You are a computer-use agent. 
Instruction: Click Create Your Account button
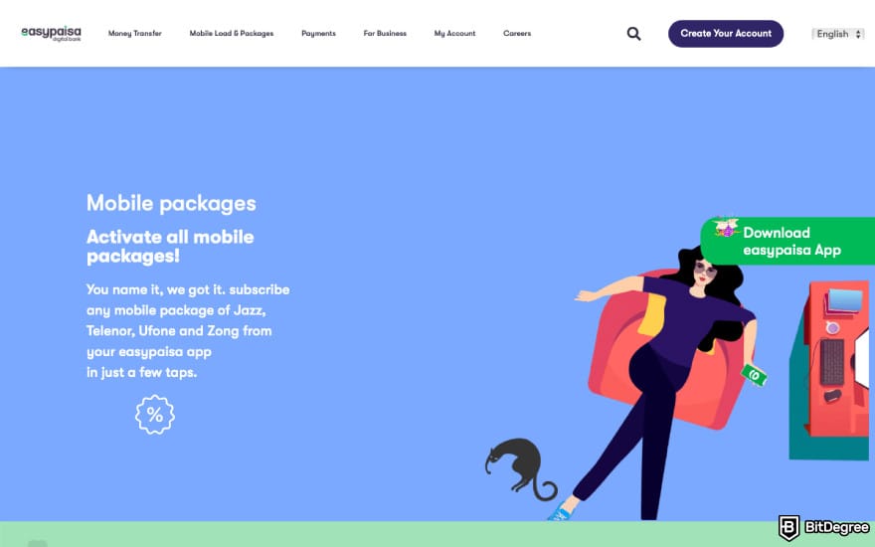(x=726, y=34)
